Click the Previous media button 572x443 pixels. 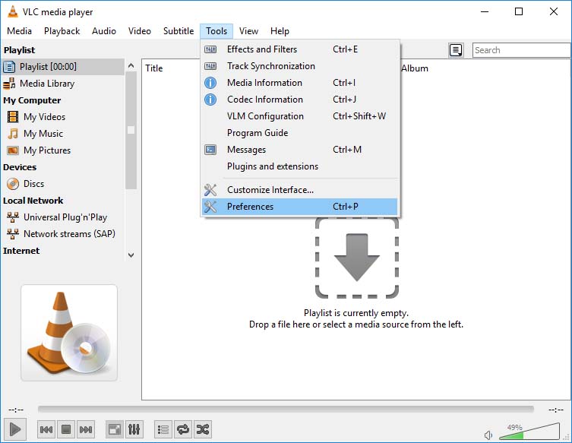click(46, 429)
